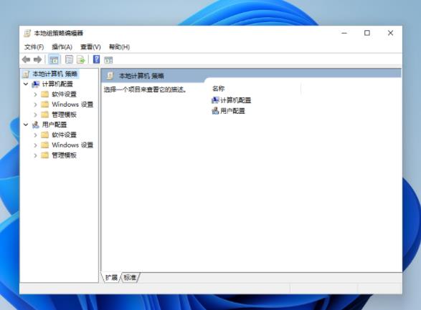The height and width of the screenshot is (310, 421).
Task: Select 管理模板 label under 用户配置
Action: click(x=64, y=155)
